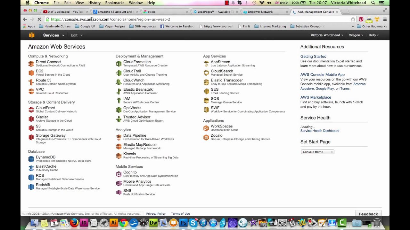Open the AWS Console Mobile App link

[323, 75]
